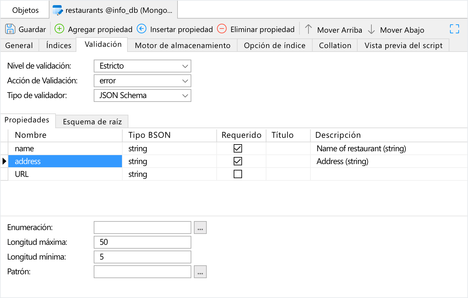
Task: Select the restaurants @info_db tab
Action: click(114, 10)
